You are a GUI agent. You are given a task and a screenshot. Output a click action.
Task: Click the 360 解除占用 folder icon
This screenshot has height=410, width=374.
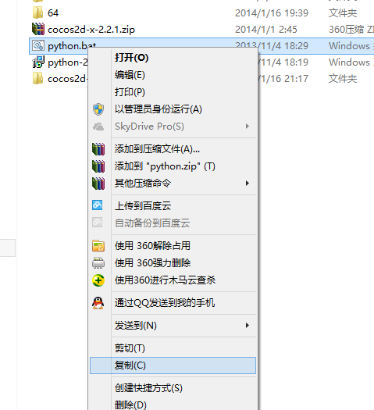pyautogui.click(x=98, y=246)
